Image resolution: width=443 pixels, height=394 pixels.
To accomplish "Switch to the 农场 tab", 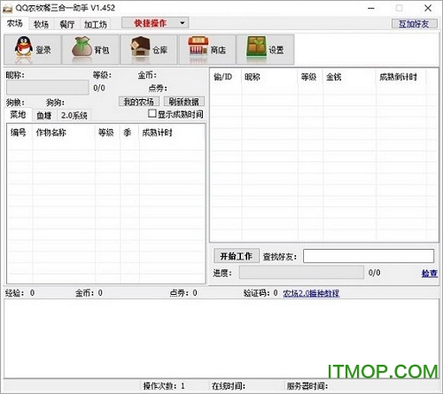I will (15, 23).
